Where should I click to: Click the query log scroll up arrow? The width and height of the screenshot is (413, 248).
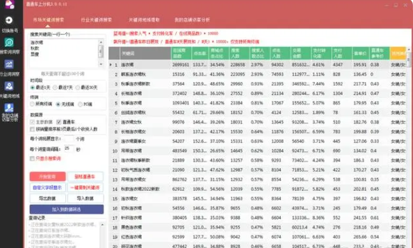[102, 225]
